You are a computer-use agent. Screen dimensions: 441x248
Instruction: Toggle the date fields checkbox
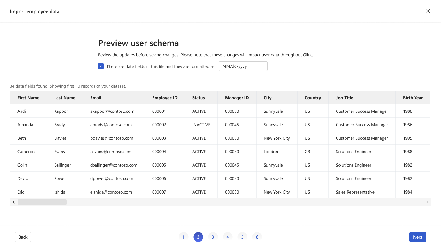pyautogui.click(x=101, y=66)
